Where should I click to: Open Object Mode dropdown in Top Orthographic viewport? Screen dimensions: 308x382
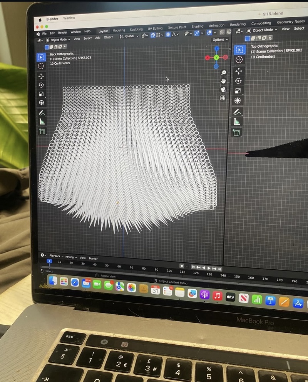click(262, 30)
